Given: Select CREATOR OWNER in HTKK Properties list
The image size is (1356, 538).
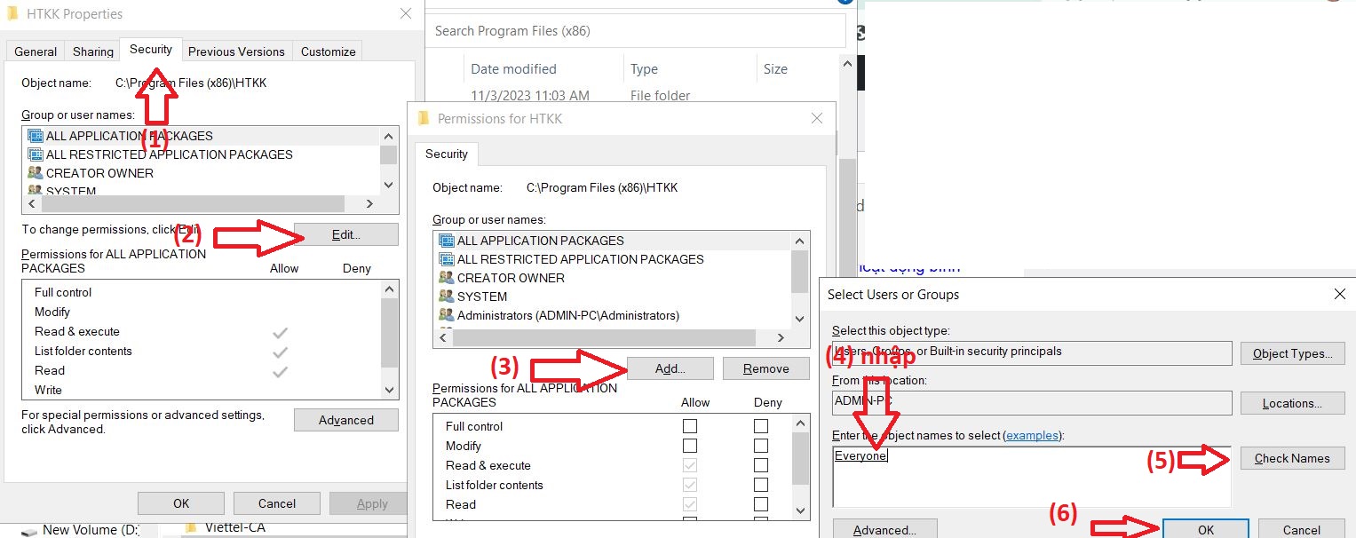Looking at the screenshot, I should [99, 173].
